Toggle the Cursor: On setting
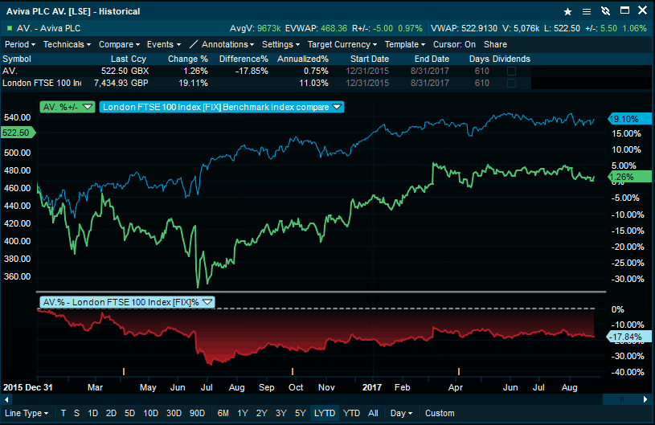The width and height of the screenshot is (655, 425). (454, 45)
